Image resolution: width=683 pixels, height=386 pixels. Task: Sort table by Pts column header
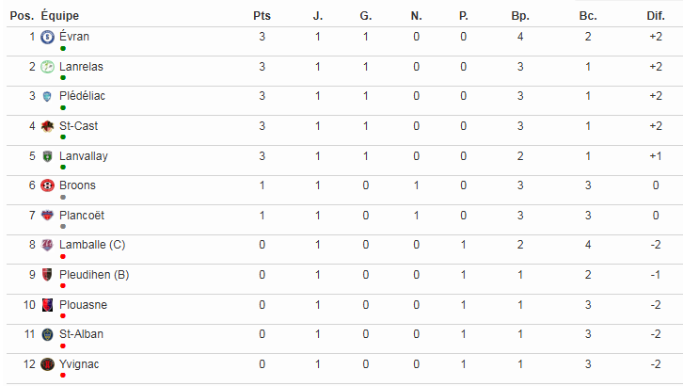pos(262,16)
